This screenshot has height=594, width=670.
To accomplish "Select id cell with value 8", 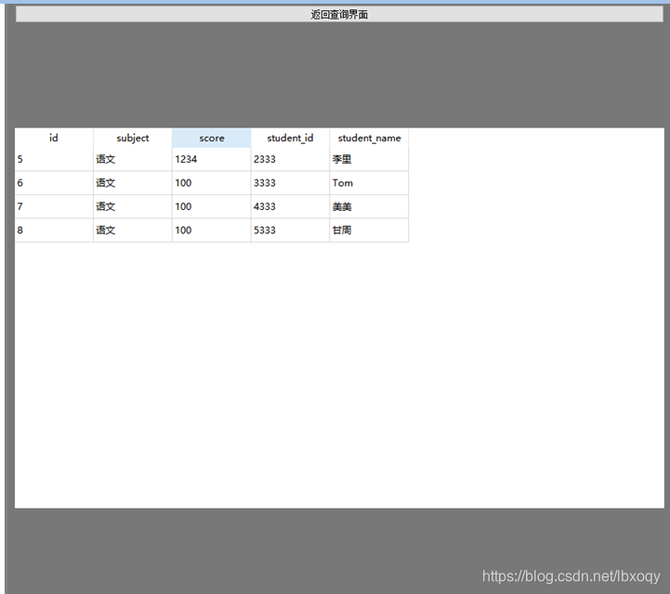I will click(x=54, y=231).
